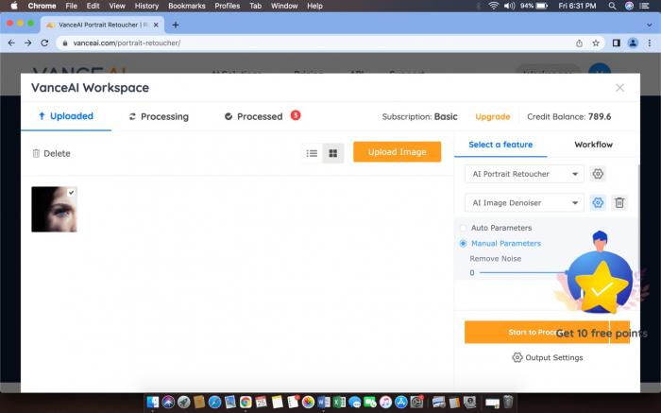The height and width of the screenshot is (413, 661).
Task: Open a new browser tab
Action: pos(176,25)
